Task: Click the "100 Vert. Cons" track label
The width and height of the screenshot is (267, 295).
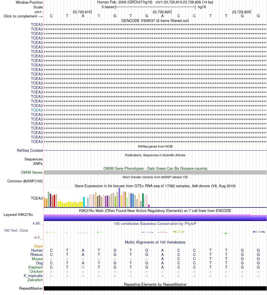Action: point(16,231)
